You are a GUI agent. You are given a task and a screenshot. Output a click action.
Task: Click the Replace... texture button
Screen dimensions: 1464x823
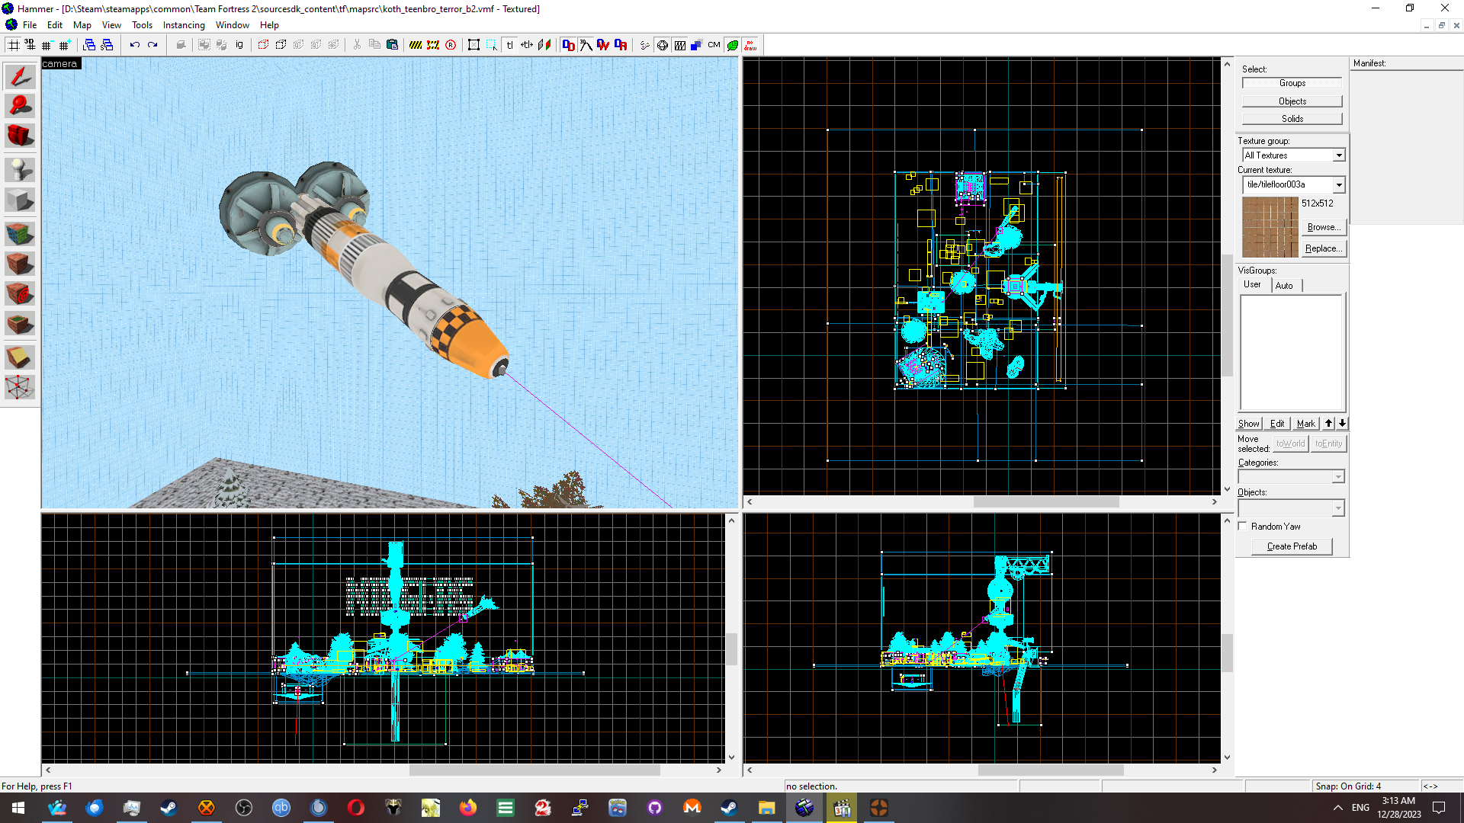[1324, 248]
